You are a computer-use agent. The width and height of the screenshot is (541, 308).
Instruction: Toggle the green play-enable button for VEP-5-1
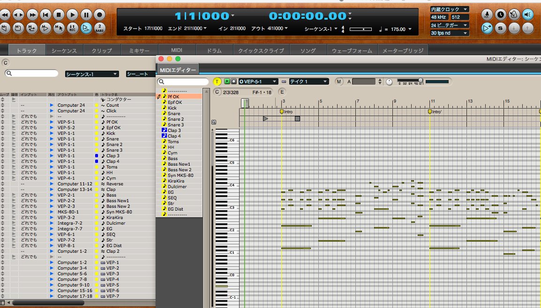[x=227, y=81]
